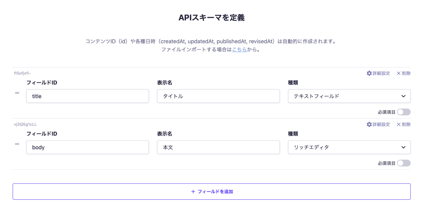The height and width of the screenshot is (211, 424).
Task: Grab the drag handle of title row
Action: 17,93
